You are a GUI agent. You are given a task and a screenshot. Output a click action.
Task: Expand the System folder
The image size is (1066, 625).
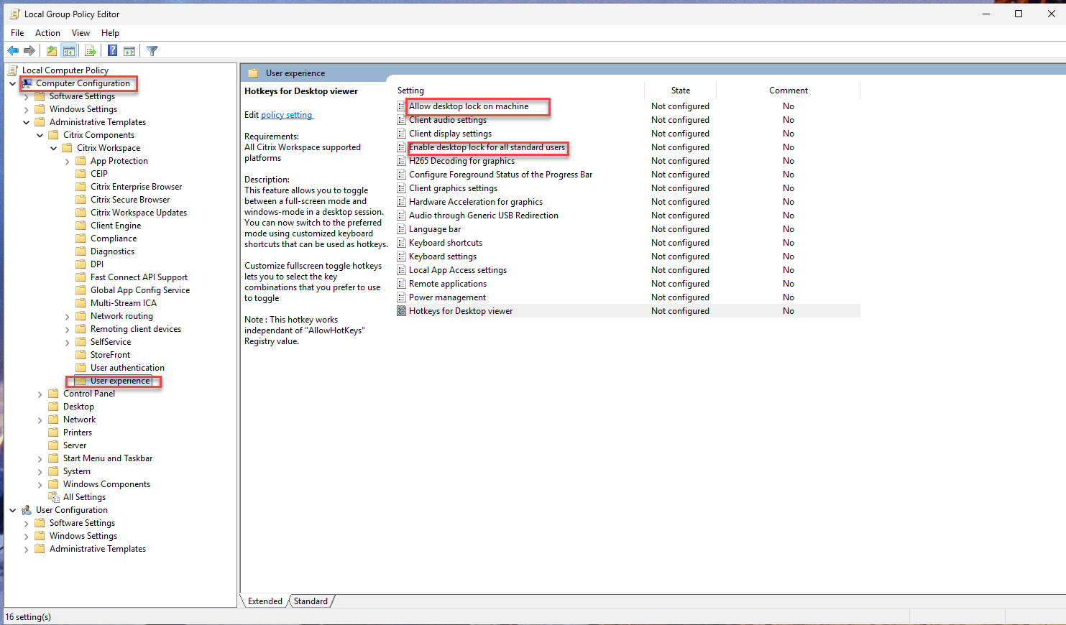pyautogui.click(x=40, y=471)
